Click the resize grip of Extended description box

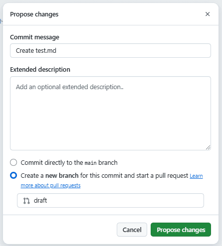[208, 147]
